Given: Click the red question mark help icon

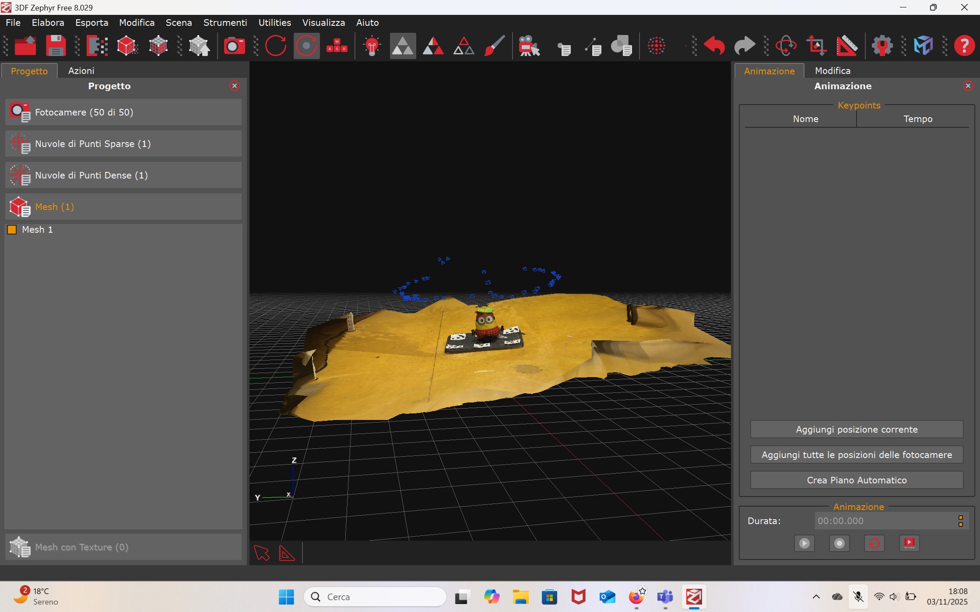Looking at the screenshot, I should (964, 45).
